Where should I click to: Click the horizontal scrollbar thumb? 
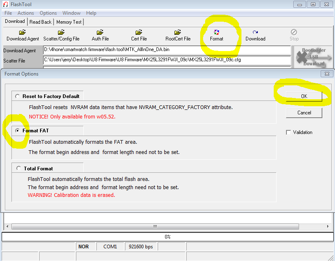(155, 226)
